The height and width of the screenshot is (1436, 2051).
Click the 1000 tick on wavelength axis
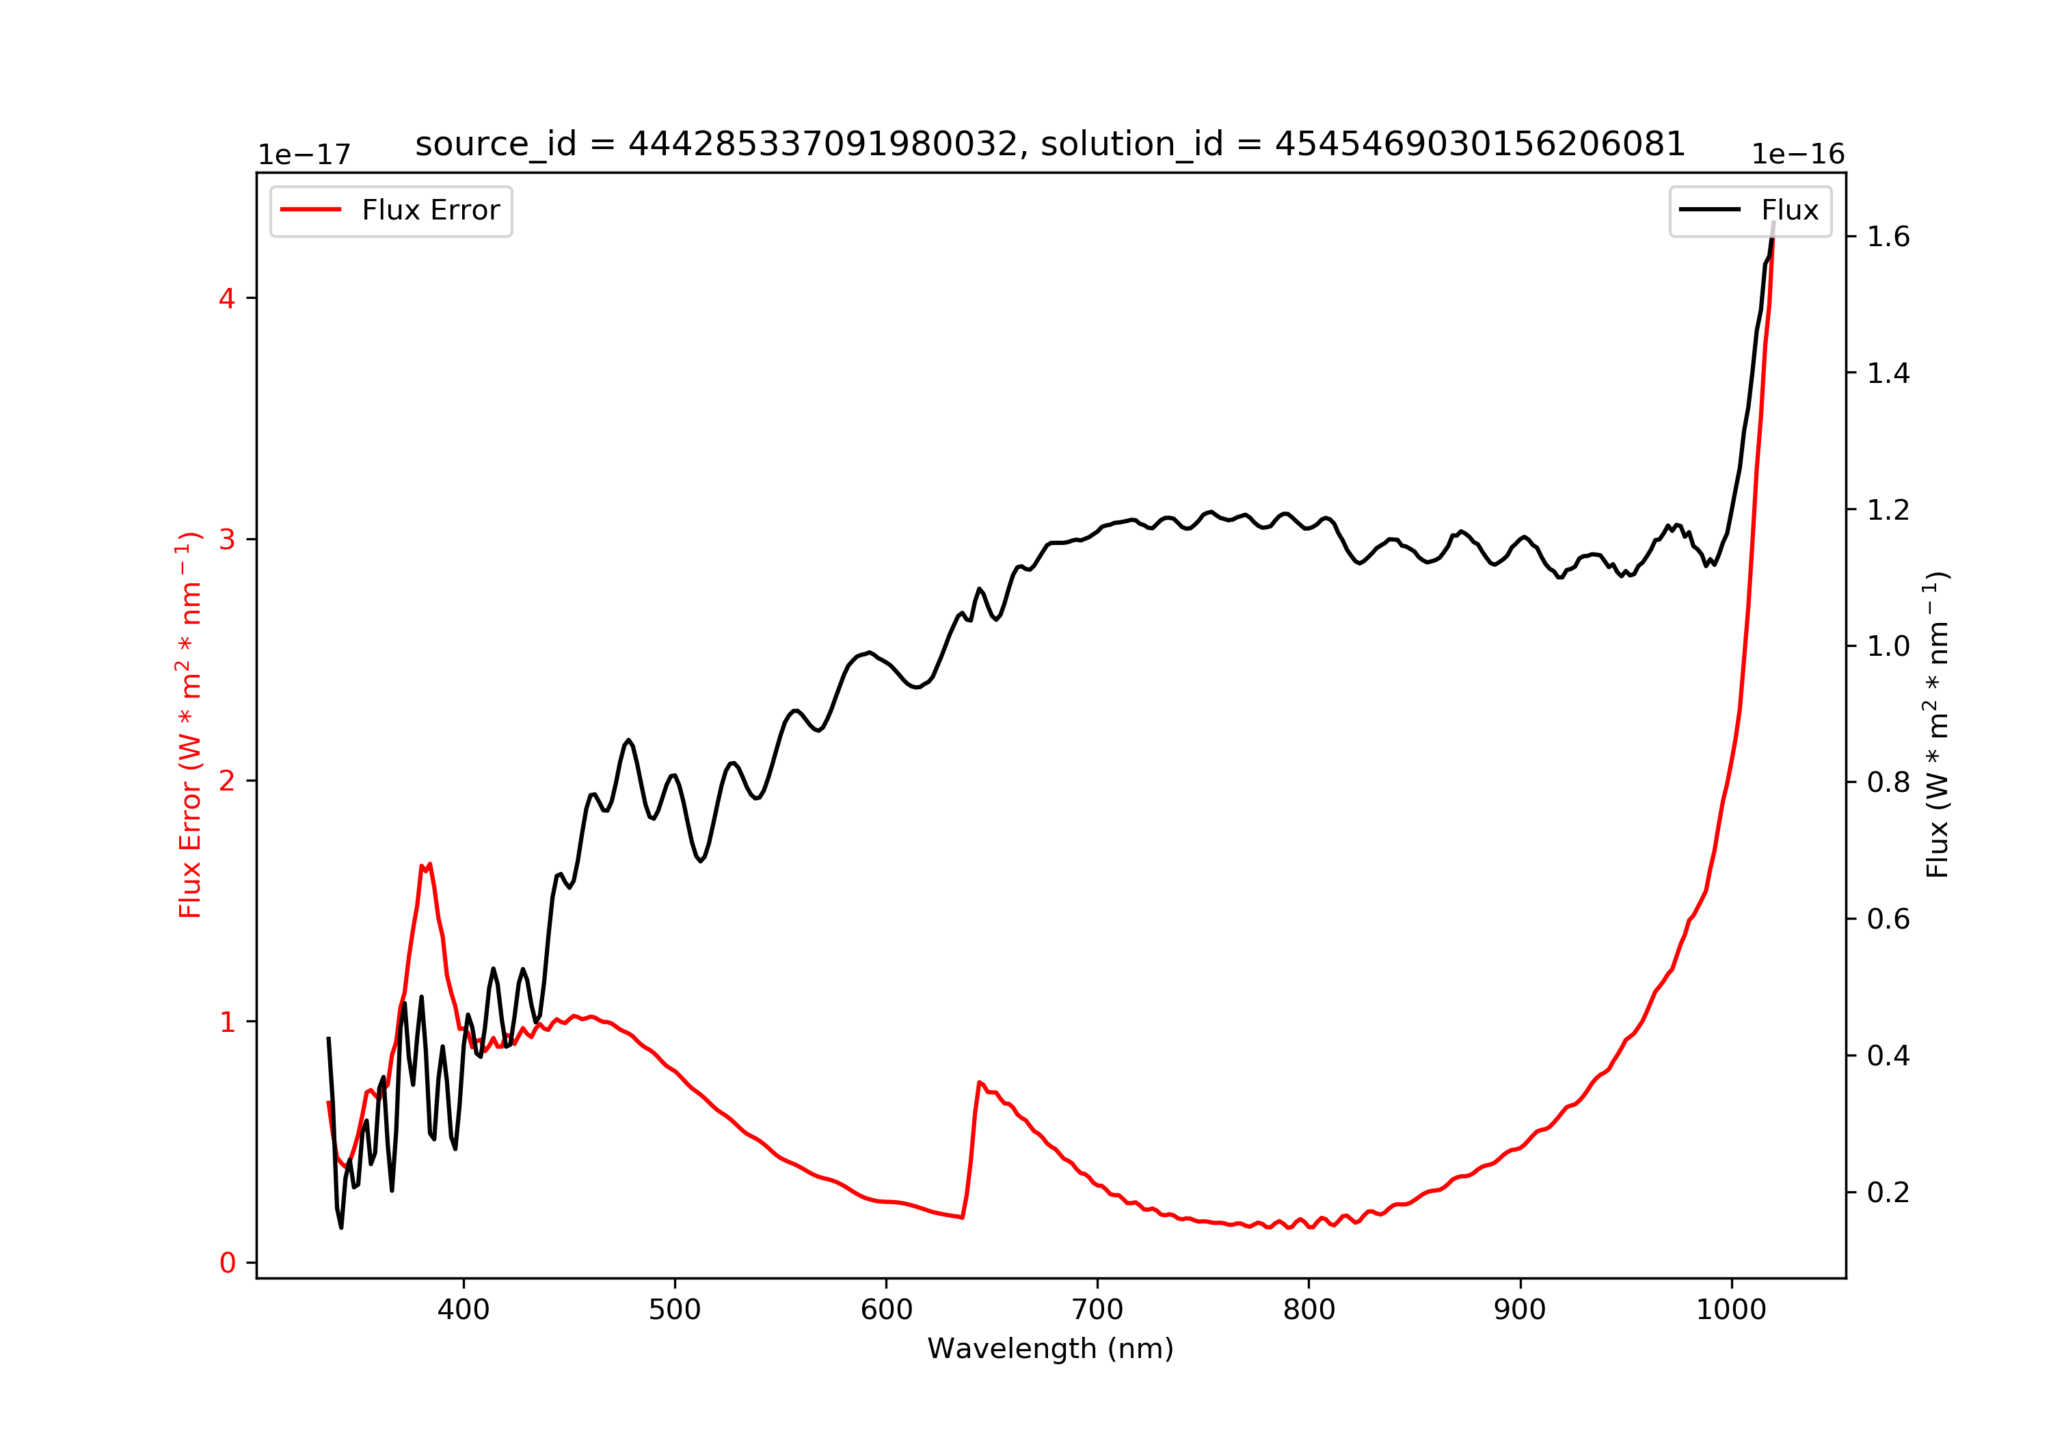1732,1310
